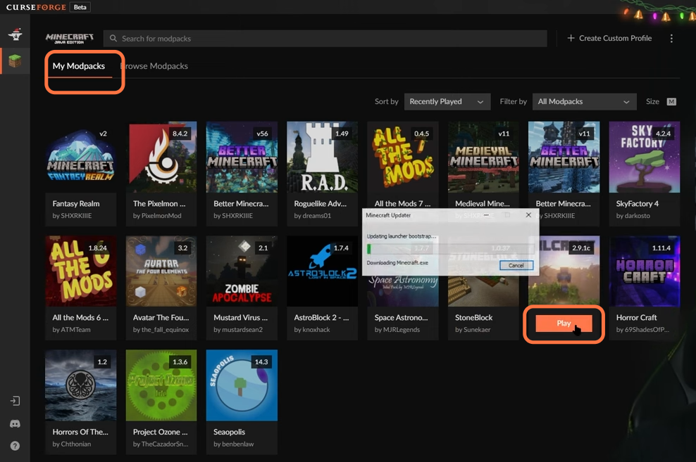Viewport: 696px width, 462px height.
Task: Click the search magnifier icon
Action: (113, 39)
